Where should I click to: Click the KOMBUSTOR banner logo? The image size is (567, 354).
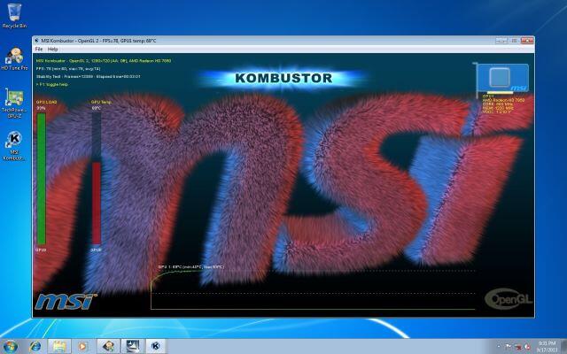tap(283, 78)
